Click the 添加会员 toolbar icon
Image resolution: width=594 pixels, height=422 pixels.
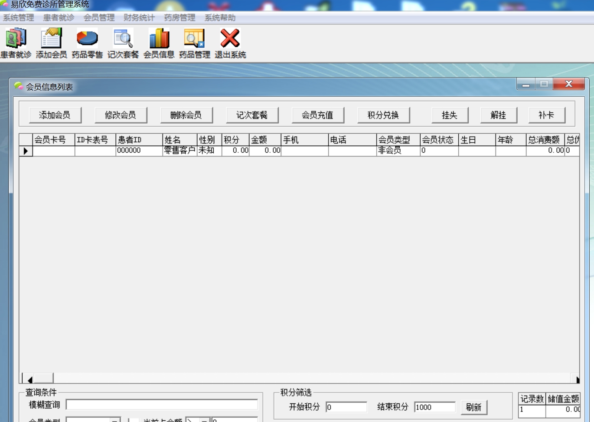(x=51, y=38)
